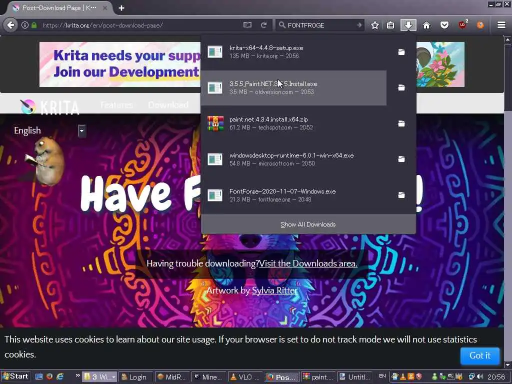Click the search box containing FONTFROGE
This screenshot has height=384, width=512.
pyautogui.click(x=320, y=25)
